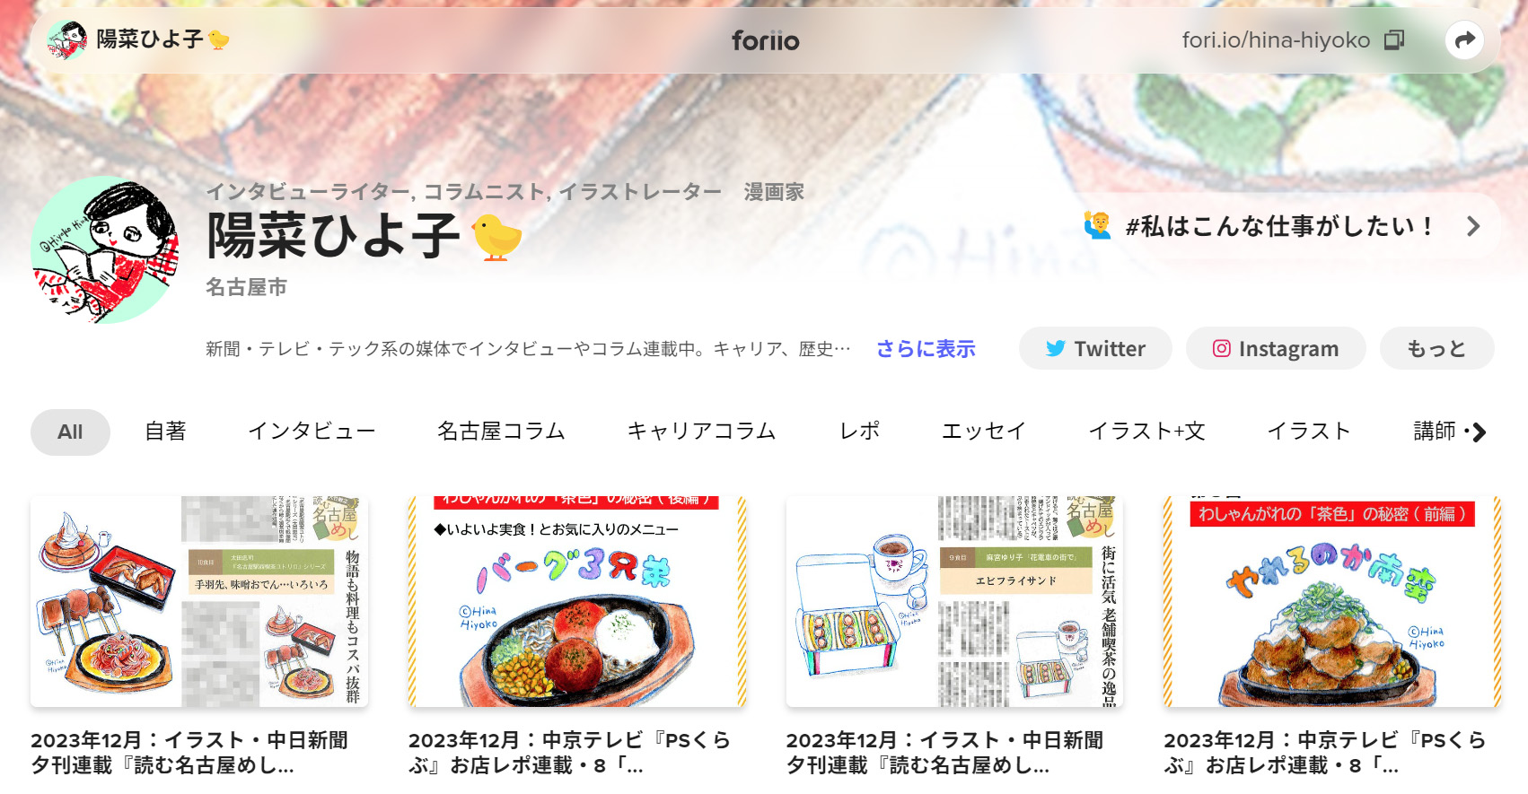Show more categories with right arrow

(x=1479, y=432)
